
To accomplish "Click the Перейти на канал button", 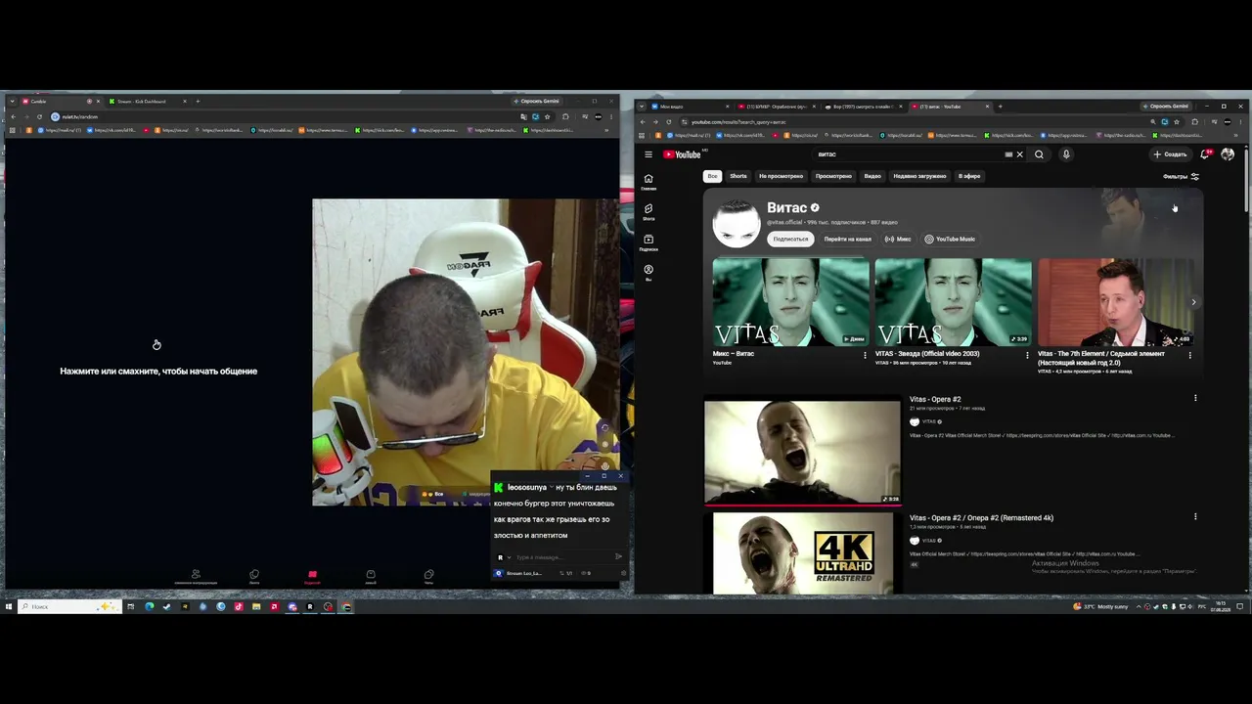I will (x=847, y=239).
